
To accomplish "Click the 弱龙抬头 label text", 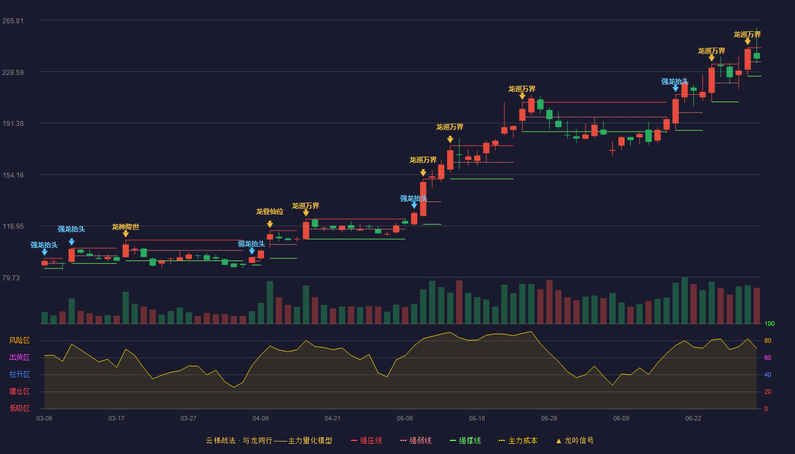I will (252, 244).
